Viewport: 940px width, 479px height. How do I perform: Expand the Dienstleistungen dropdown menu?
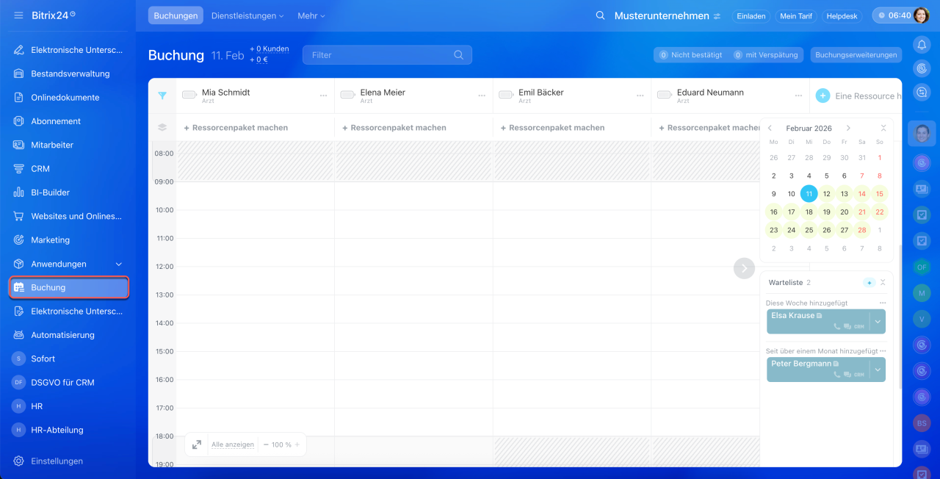pos(247,15)
